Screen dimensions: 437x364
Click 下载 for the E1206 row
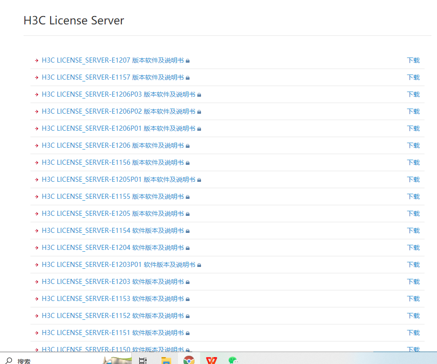click(413, 145)
